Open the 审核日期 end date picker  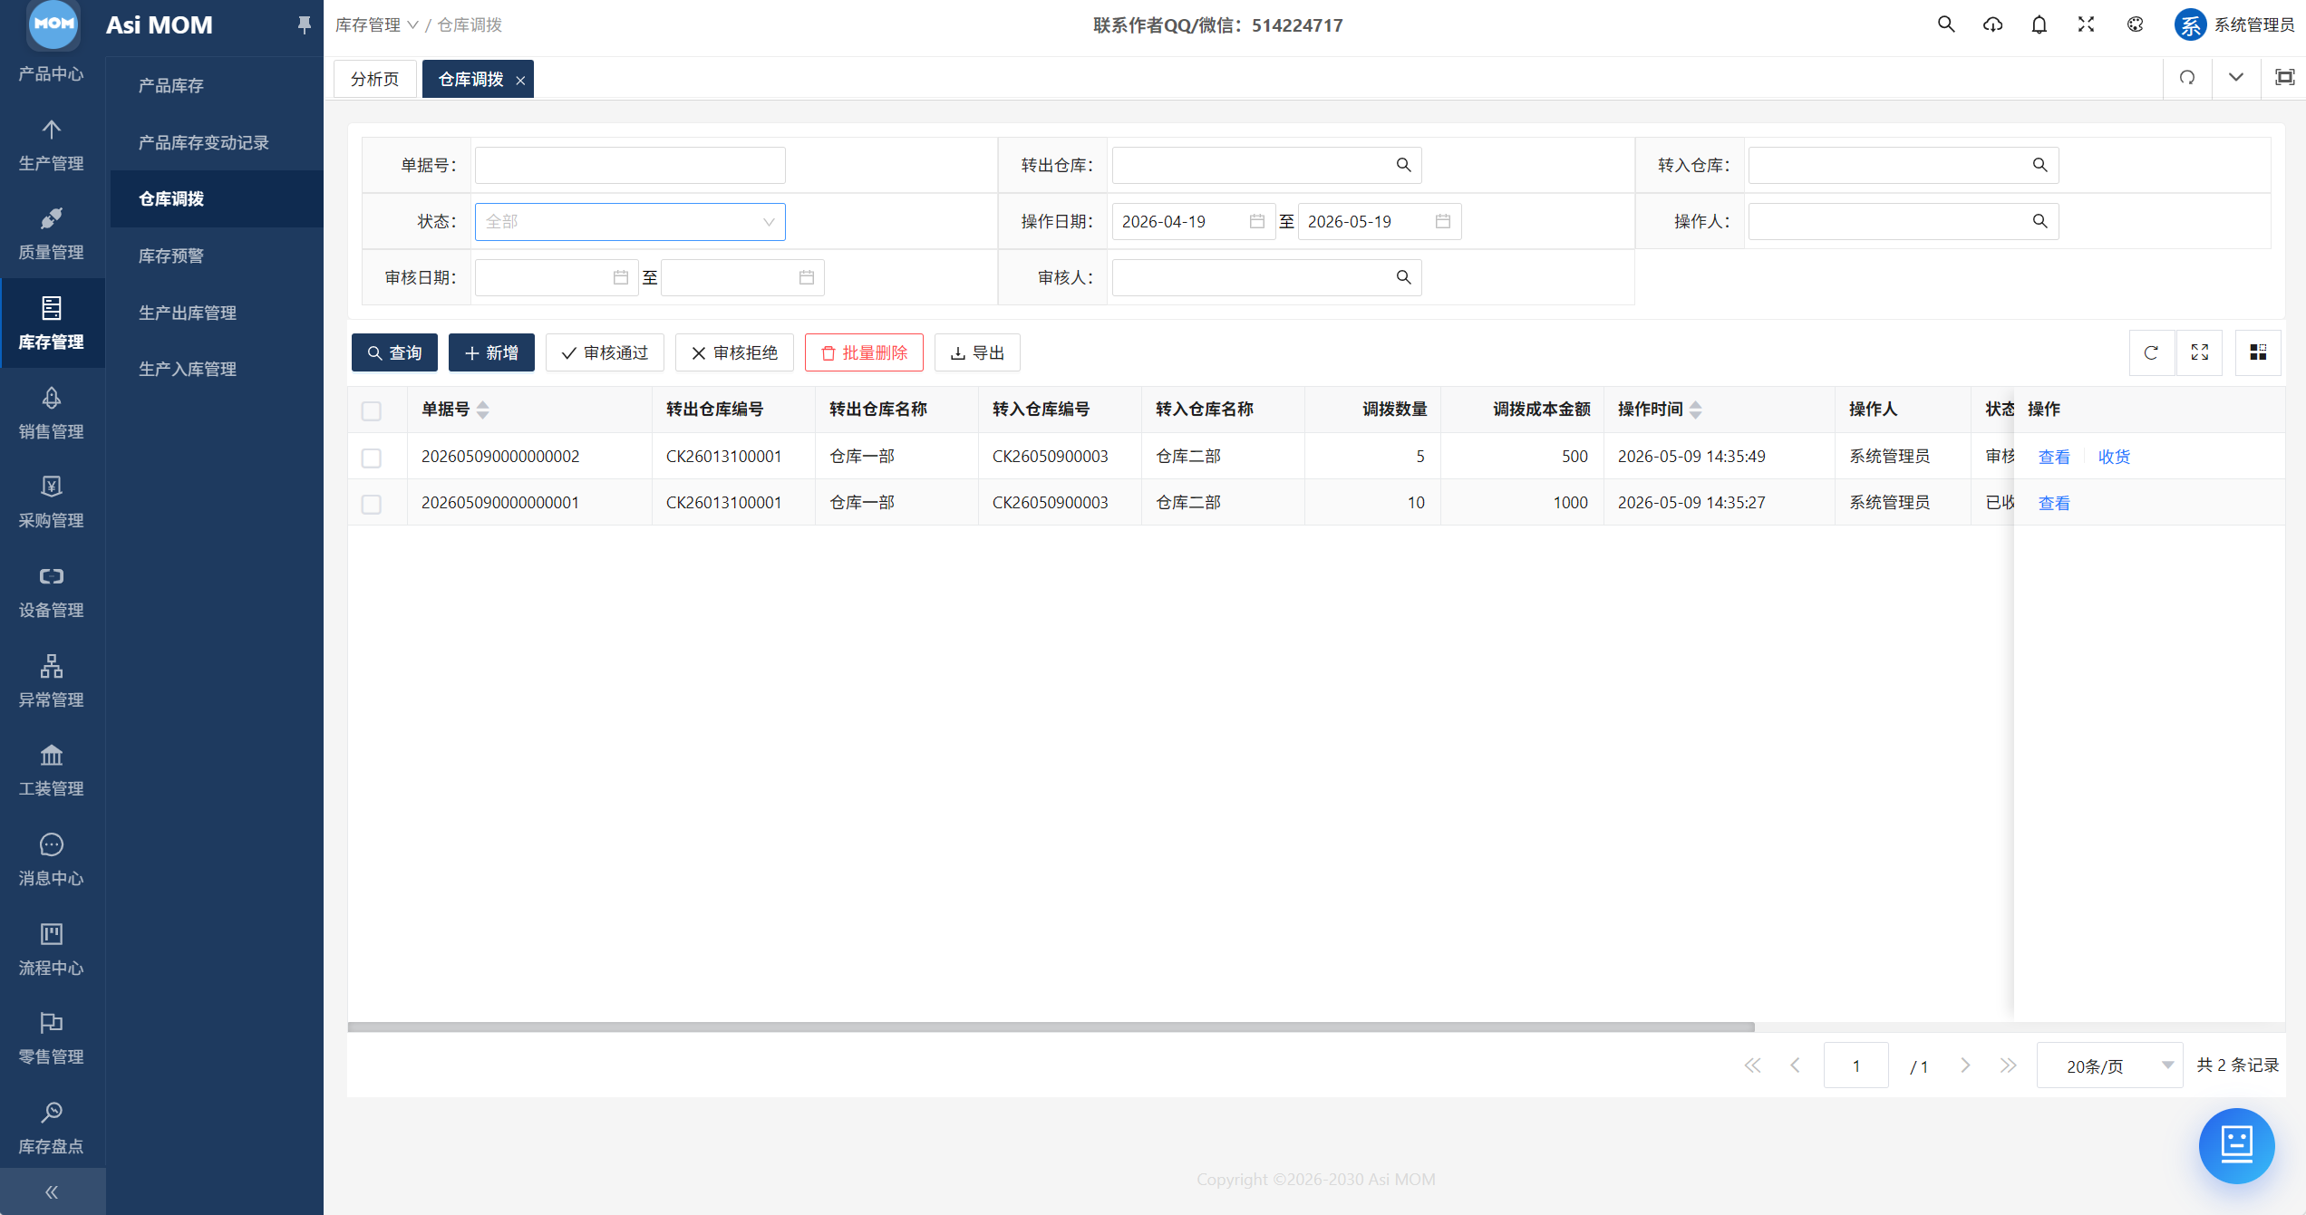(742, 277)
